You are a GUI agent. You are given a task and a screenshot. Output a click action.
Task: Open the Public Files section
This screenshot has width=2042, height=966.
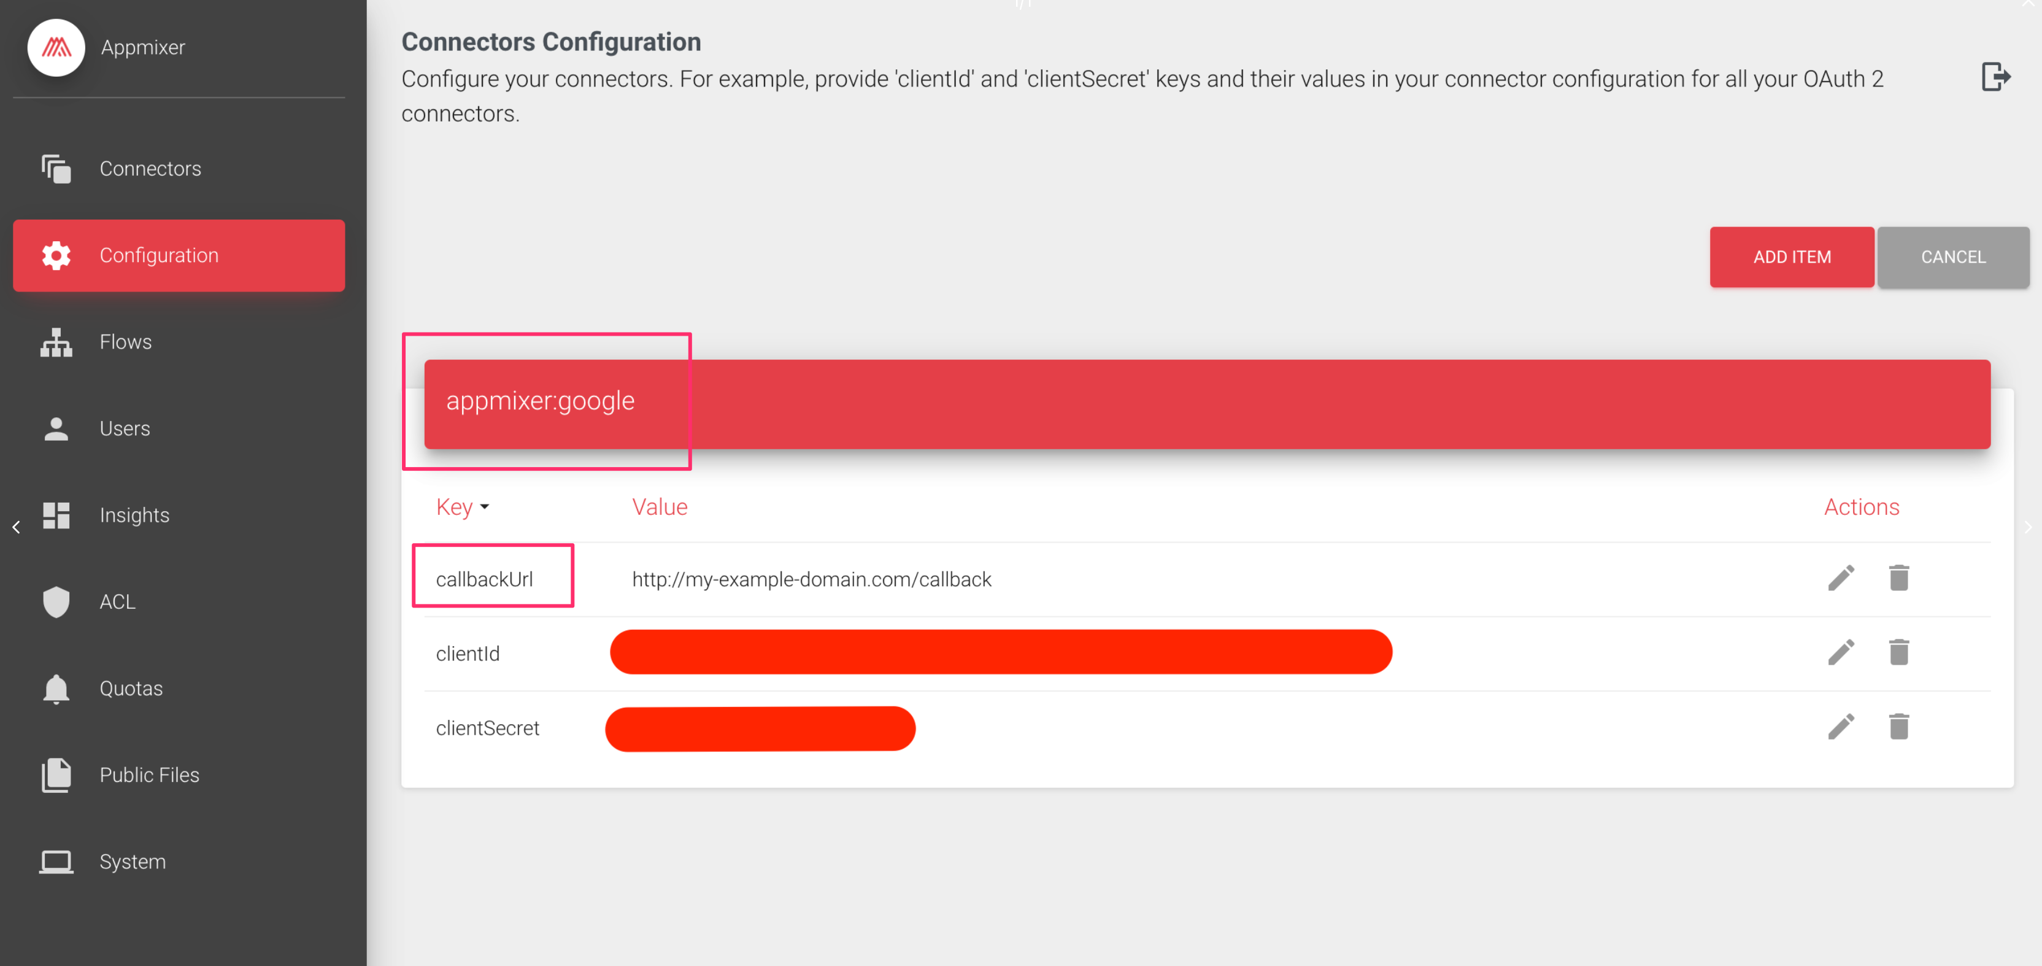pyautogui.click(x=149, y=775)
